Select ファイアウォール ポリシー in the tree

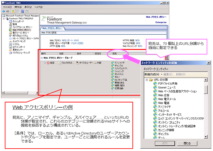point(22,27)
